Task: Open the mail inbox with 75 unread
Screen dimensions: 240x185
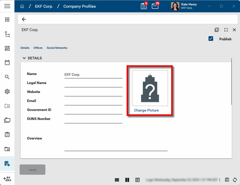Action: [155, 6]
